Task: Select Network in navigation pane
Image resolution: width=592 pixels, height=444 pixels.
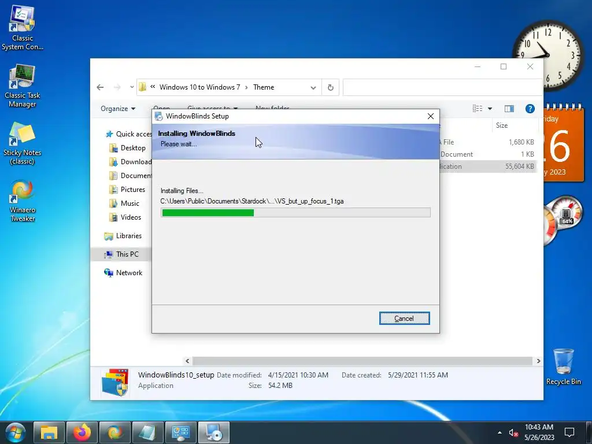Action: click(x=124, y=273)
